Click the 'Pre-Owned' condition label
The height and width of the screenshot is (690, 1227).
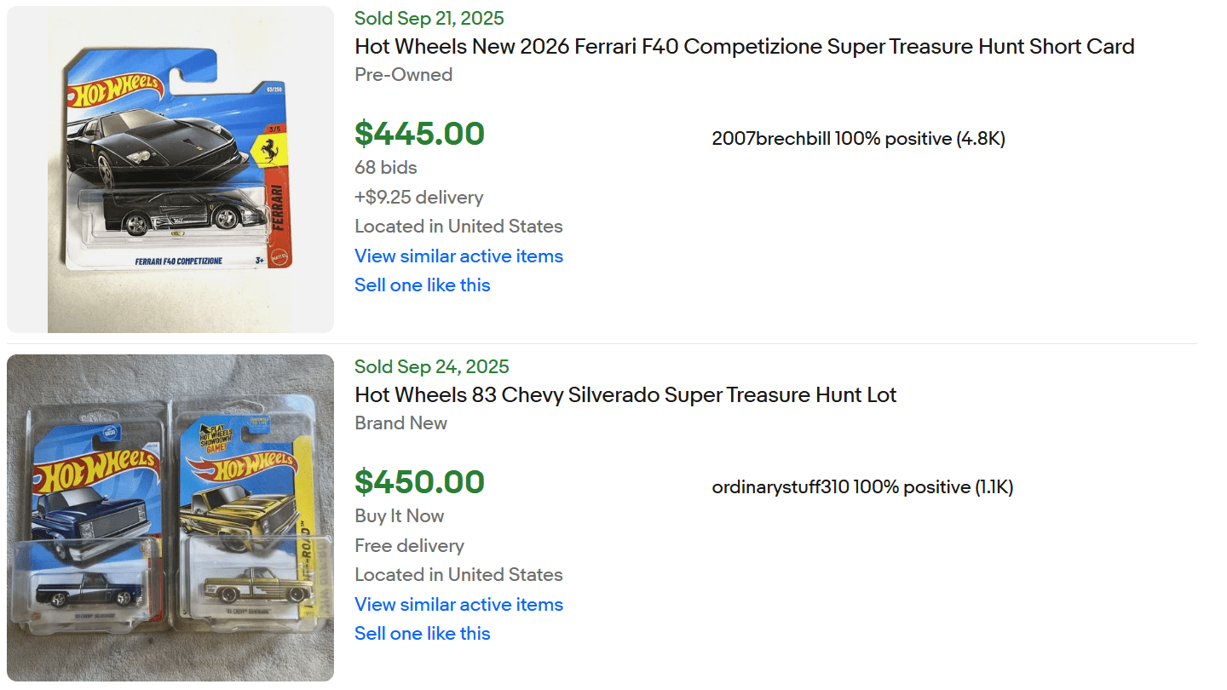[403, 75]
